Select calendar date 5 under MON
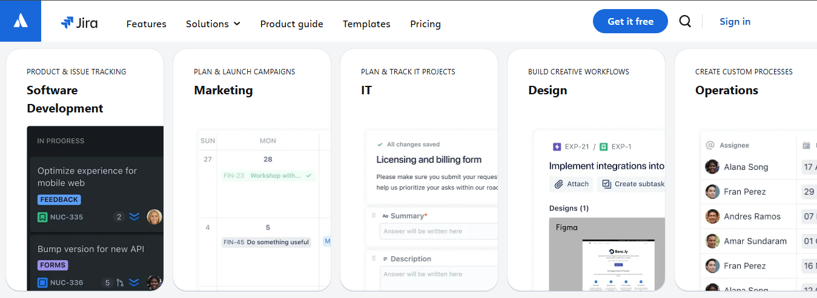Image resolution: width=817 pixels, height=298 pixels. pos(268,227)
